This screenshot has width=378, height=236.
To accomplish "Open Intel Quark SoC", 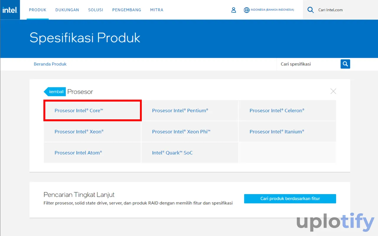I will [x=190, y=153].
